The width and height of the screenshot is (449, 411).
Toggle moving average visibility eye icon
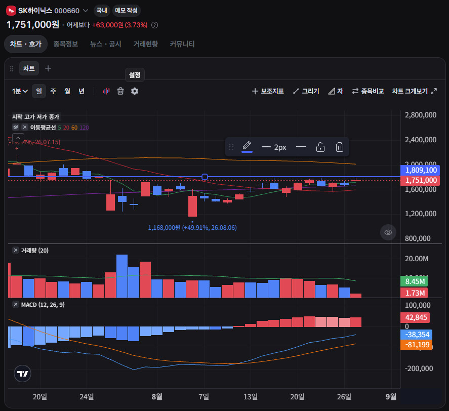pos(16,127)
